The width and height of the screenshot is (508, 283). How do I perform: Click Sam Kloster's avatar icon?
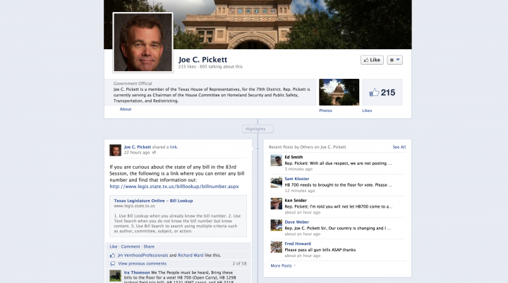point(276,182)
